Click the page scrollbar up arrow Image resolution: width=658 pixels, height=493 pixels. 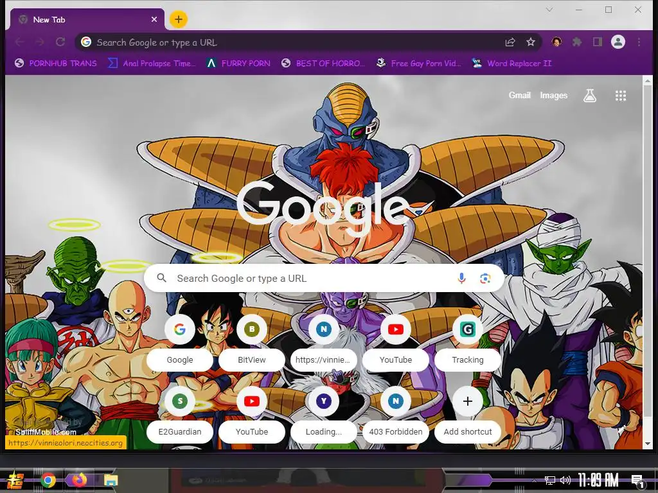pos(648,80)
